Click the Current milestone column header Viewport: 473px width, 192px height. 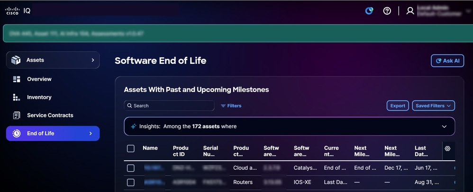click(331, 151)
